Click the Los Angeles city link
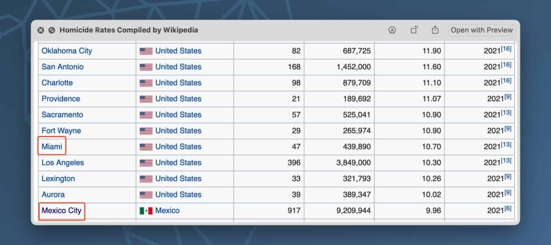The height and width of the screenshot is (245, 551). click(x=62, y=163)
